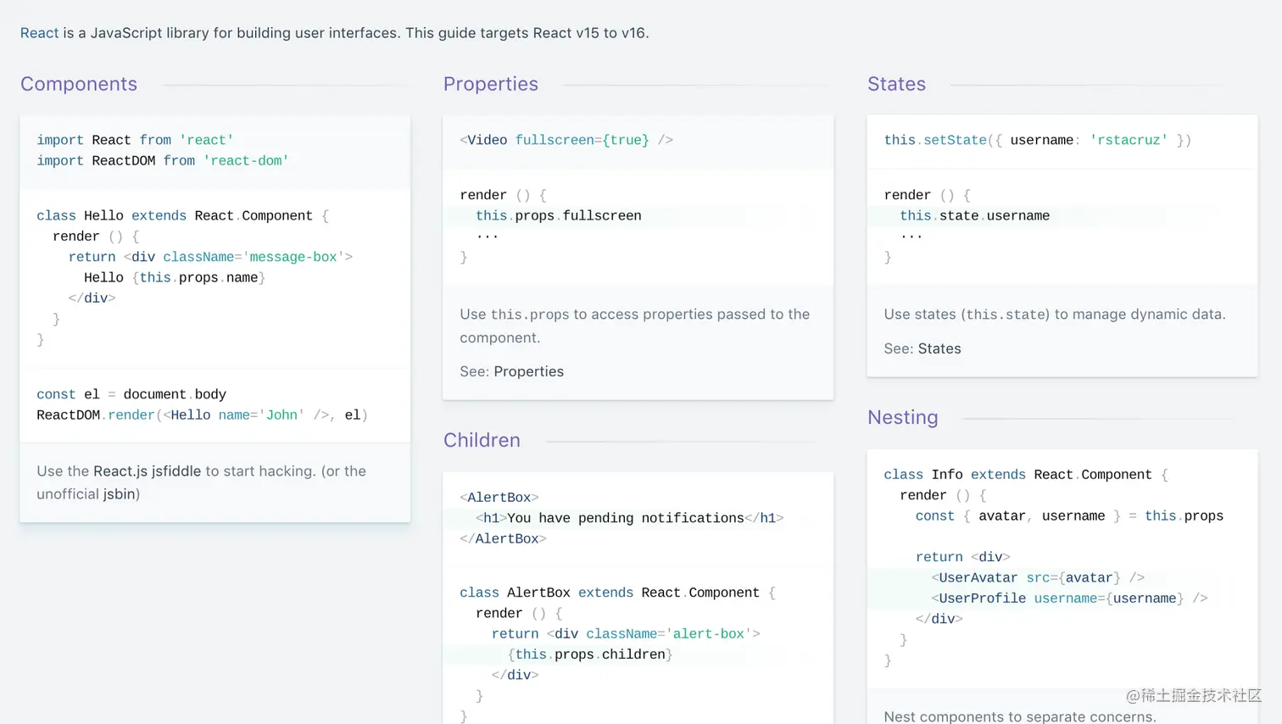Click the const el = document.body line
The width and height of the screenshot is (1282, 724).
pos(131,394)
